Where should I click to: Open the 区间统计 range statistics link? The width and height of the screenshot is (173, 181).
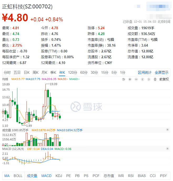[x=145, y=73]
